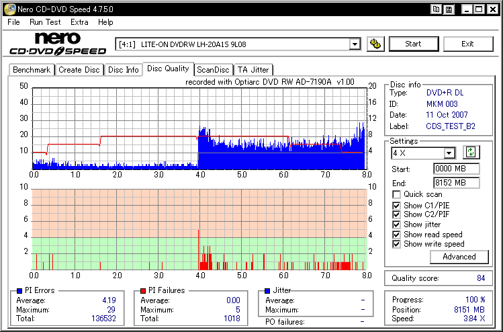The image size is (503, 332).
Task: Click the green refresh speed icon
Action: [x=471, y=152]
